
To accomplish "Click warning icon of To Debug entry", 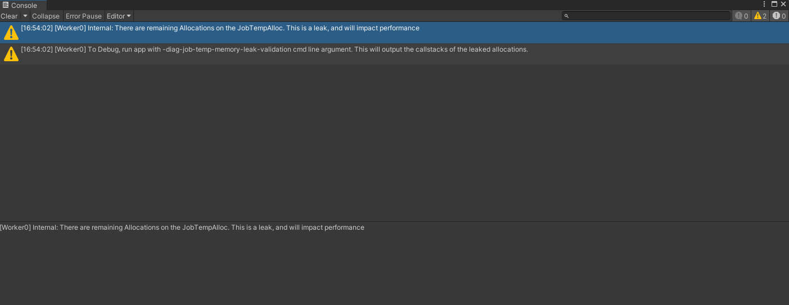I will [11, 54].
